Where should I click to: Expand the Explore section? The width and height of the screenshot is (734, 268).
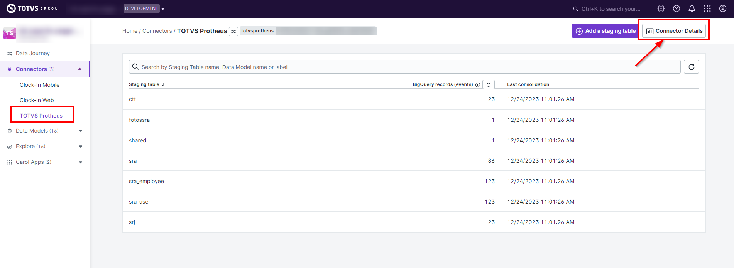[81, 147]
